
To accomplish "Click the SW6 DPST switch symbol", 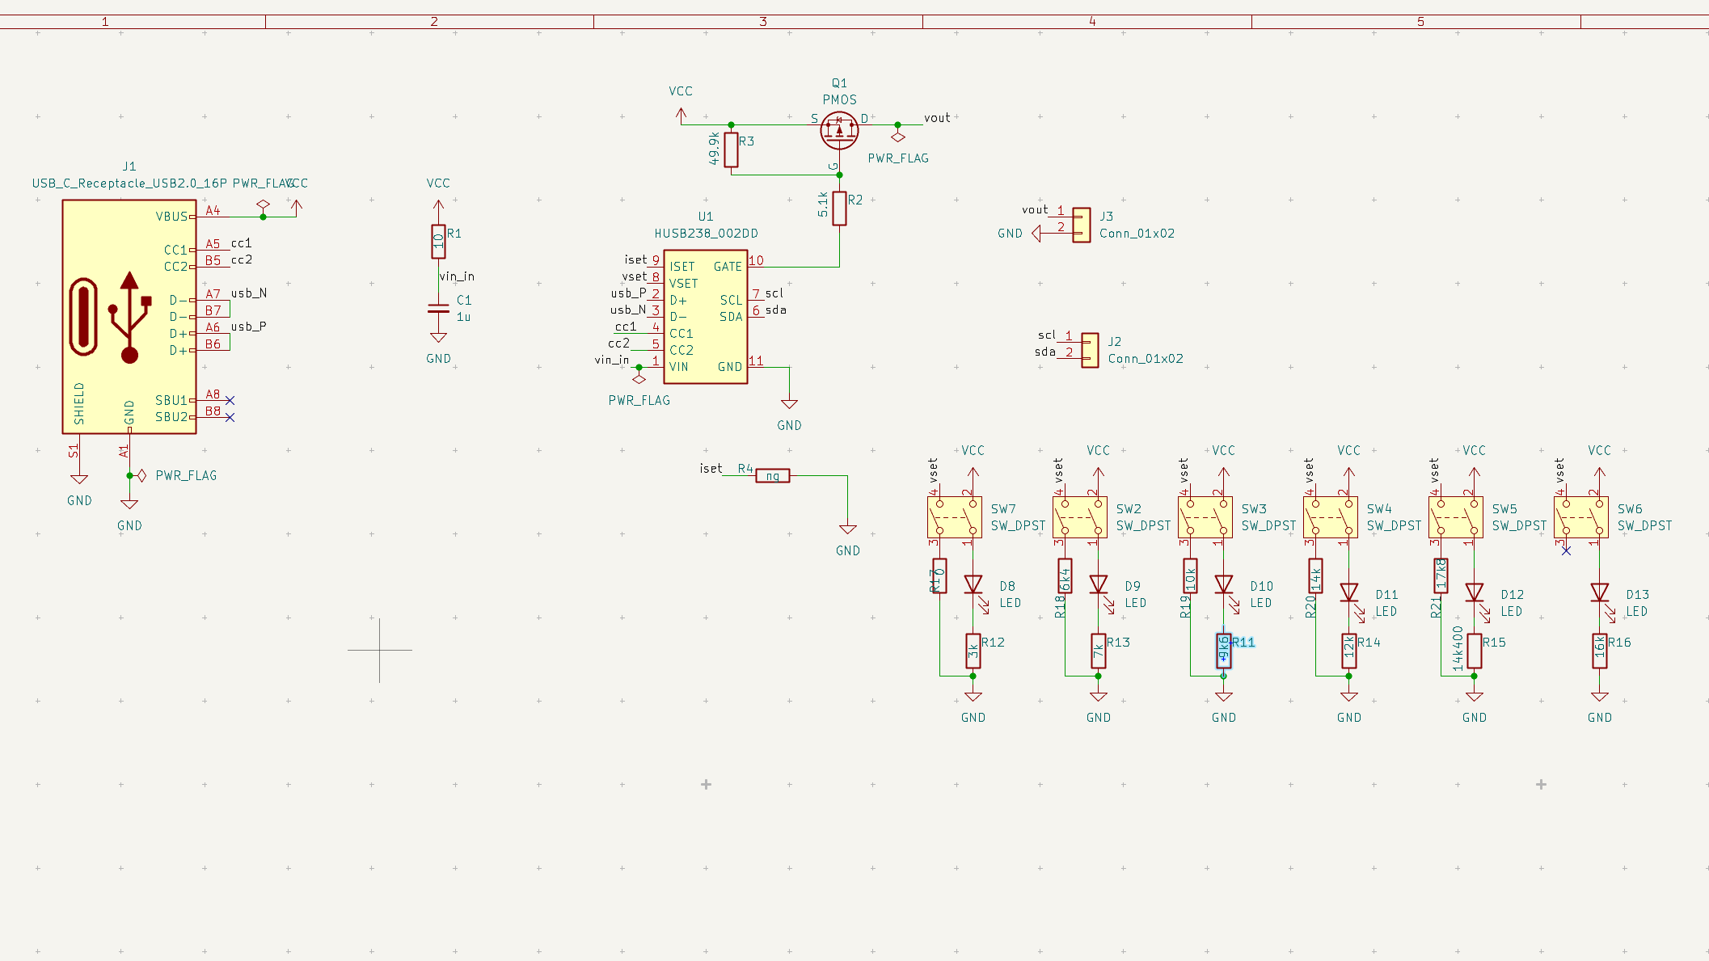I will (1581, 517).
